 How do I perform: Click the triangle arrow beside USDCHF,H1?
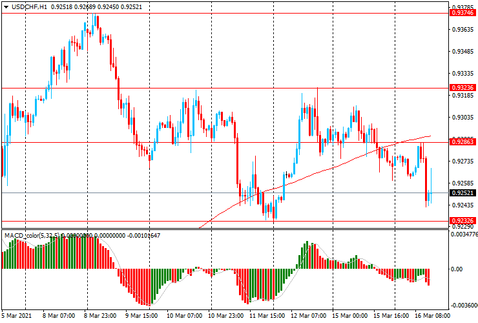pyautogui.click(x=6, y=6)
